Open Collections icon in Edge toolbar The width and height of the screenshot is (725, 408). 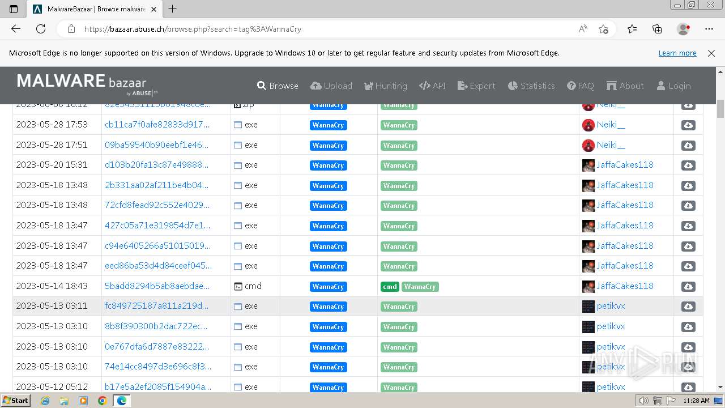[x=657, y=29]
